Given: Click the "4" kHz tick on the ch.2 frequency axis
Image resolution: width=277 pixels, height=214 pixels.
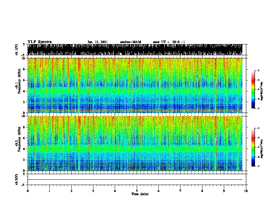Looking at the screenshot, I should 24,149.
